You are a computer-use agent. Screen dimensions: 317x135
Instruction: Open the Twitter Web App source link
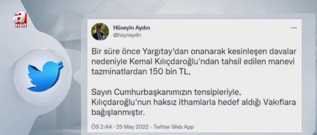(174, 127)
